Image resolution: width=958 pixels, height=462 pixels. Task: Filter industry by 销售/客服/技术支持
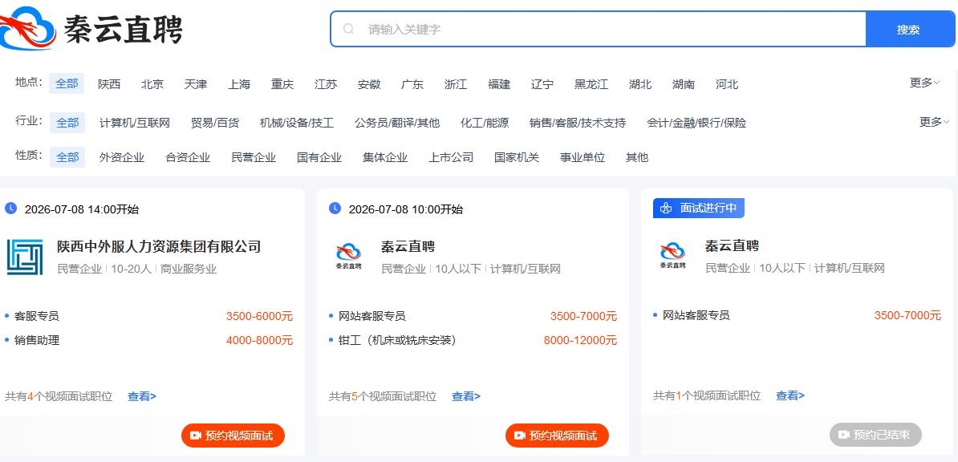tap(578, 123)
